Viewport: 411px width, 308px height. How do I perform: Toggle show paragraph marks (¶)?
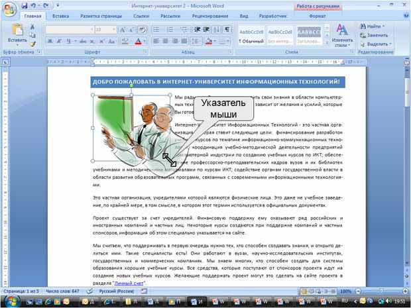click(227, 30)
